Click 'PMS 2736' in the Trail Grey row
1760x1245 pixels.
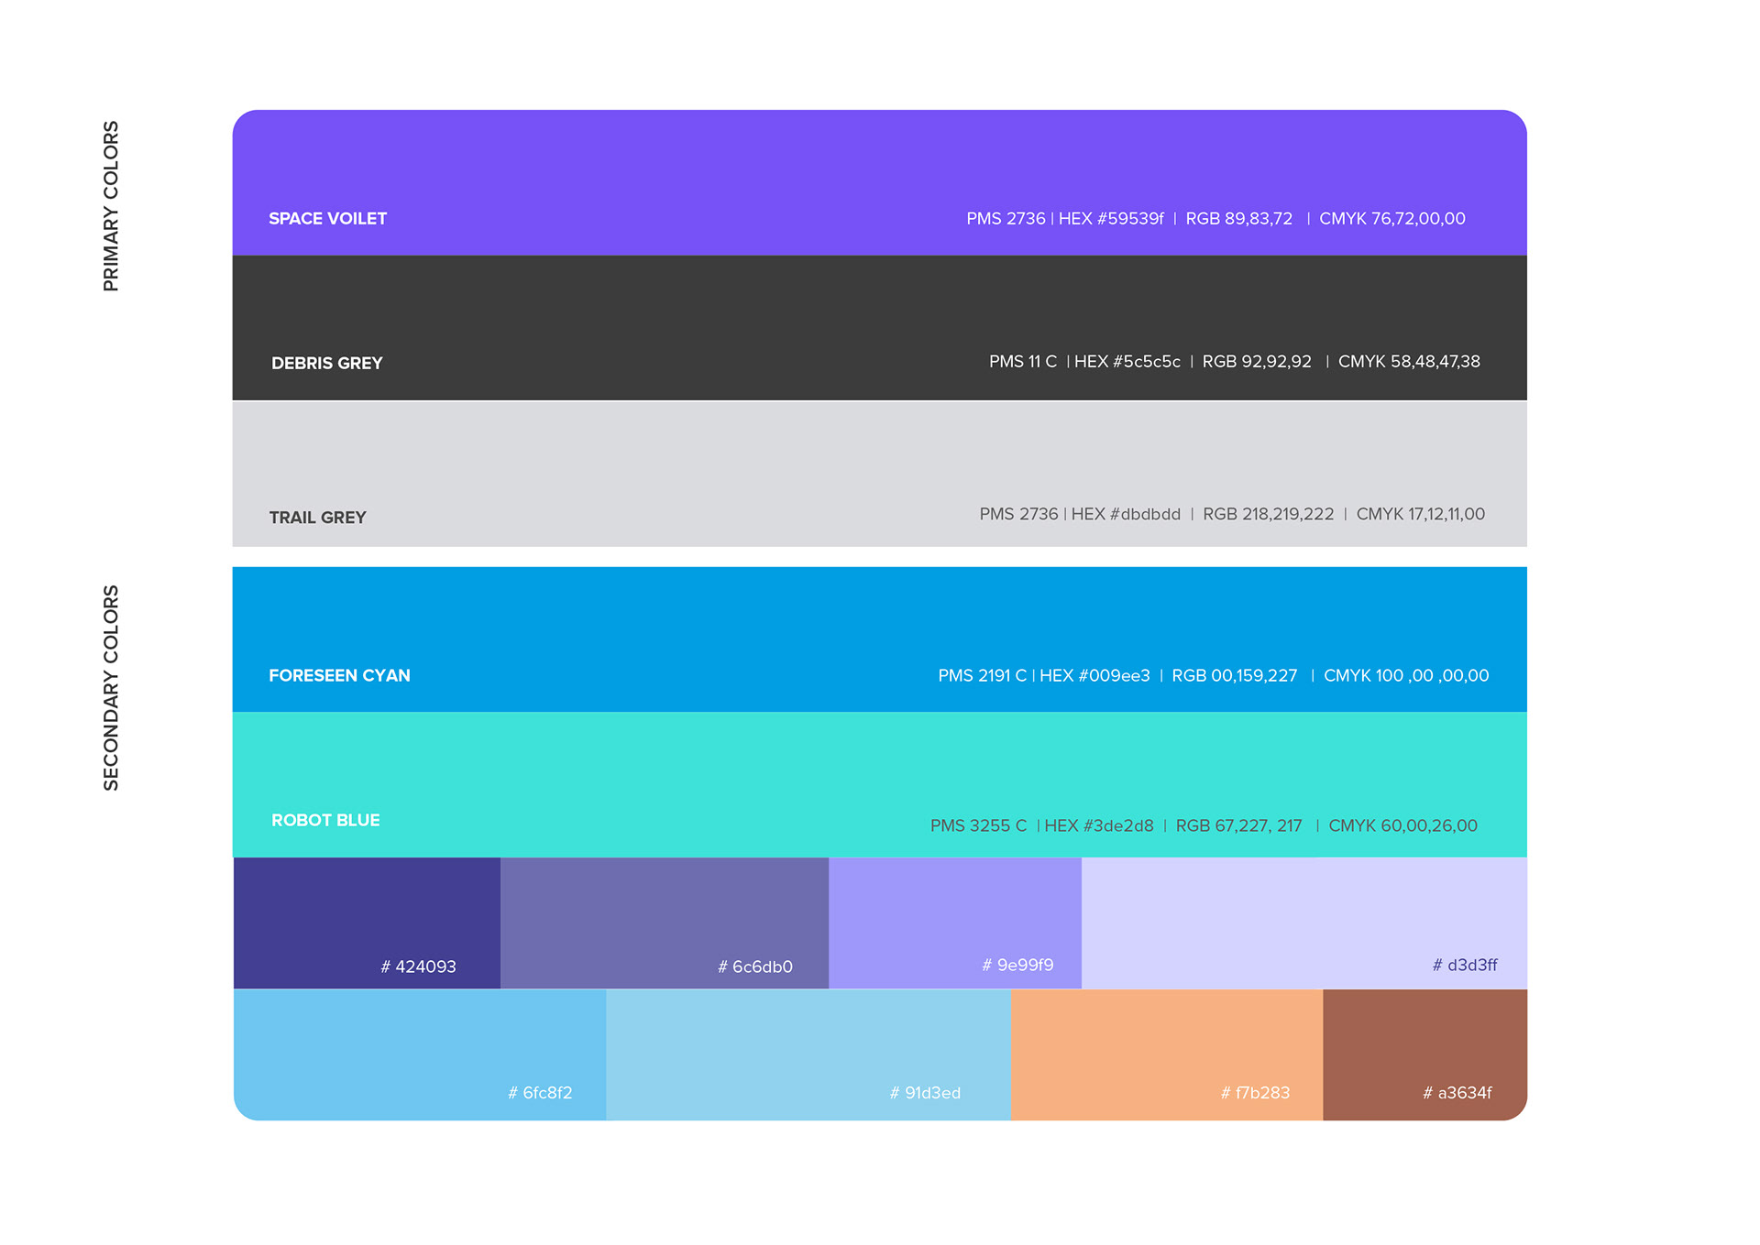tap(1018, 514)
